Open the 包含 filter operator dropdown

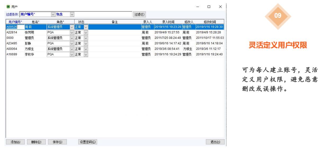(72, 14)
